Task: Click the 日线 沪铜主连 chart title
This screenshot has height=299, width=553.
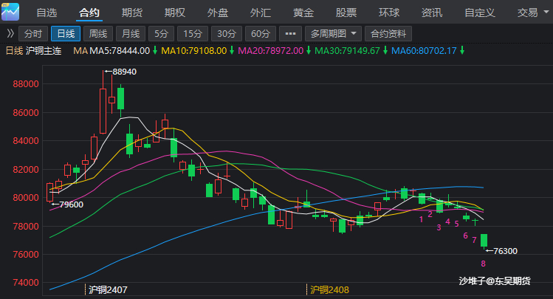Action: pyautogui.click(x=33, y=51)
